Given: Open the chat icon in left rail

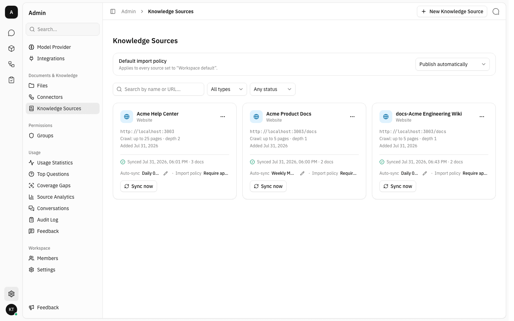Looking at the screenshot, I should pos(11,33).
